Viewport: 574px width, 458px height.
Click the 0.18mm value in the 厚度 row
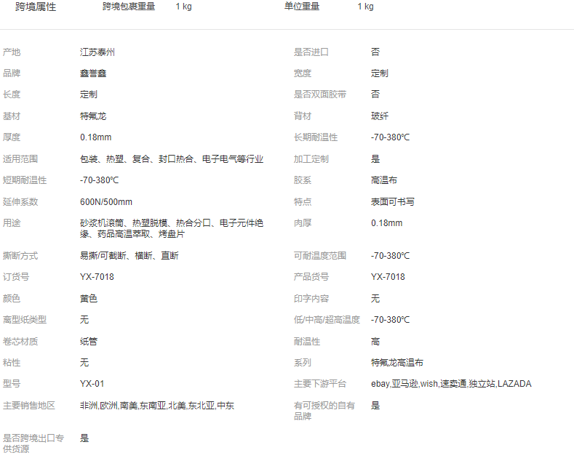pos(95,137)
